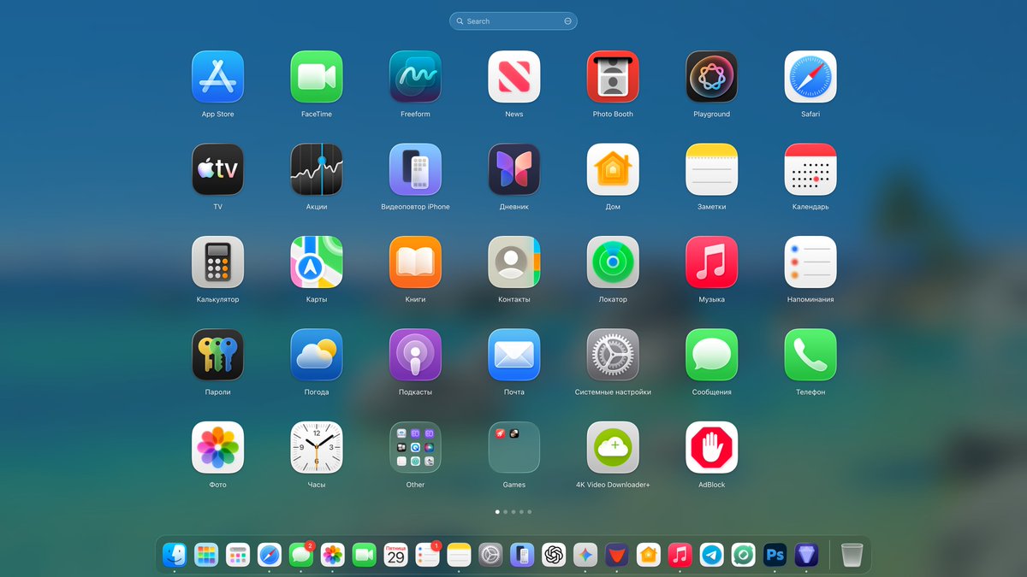
Task: Switch to the last page dot
Action: pyautogui.click(x=530, y=511)
